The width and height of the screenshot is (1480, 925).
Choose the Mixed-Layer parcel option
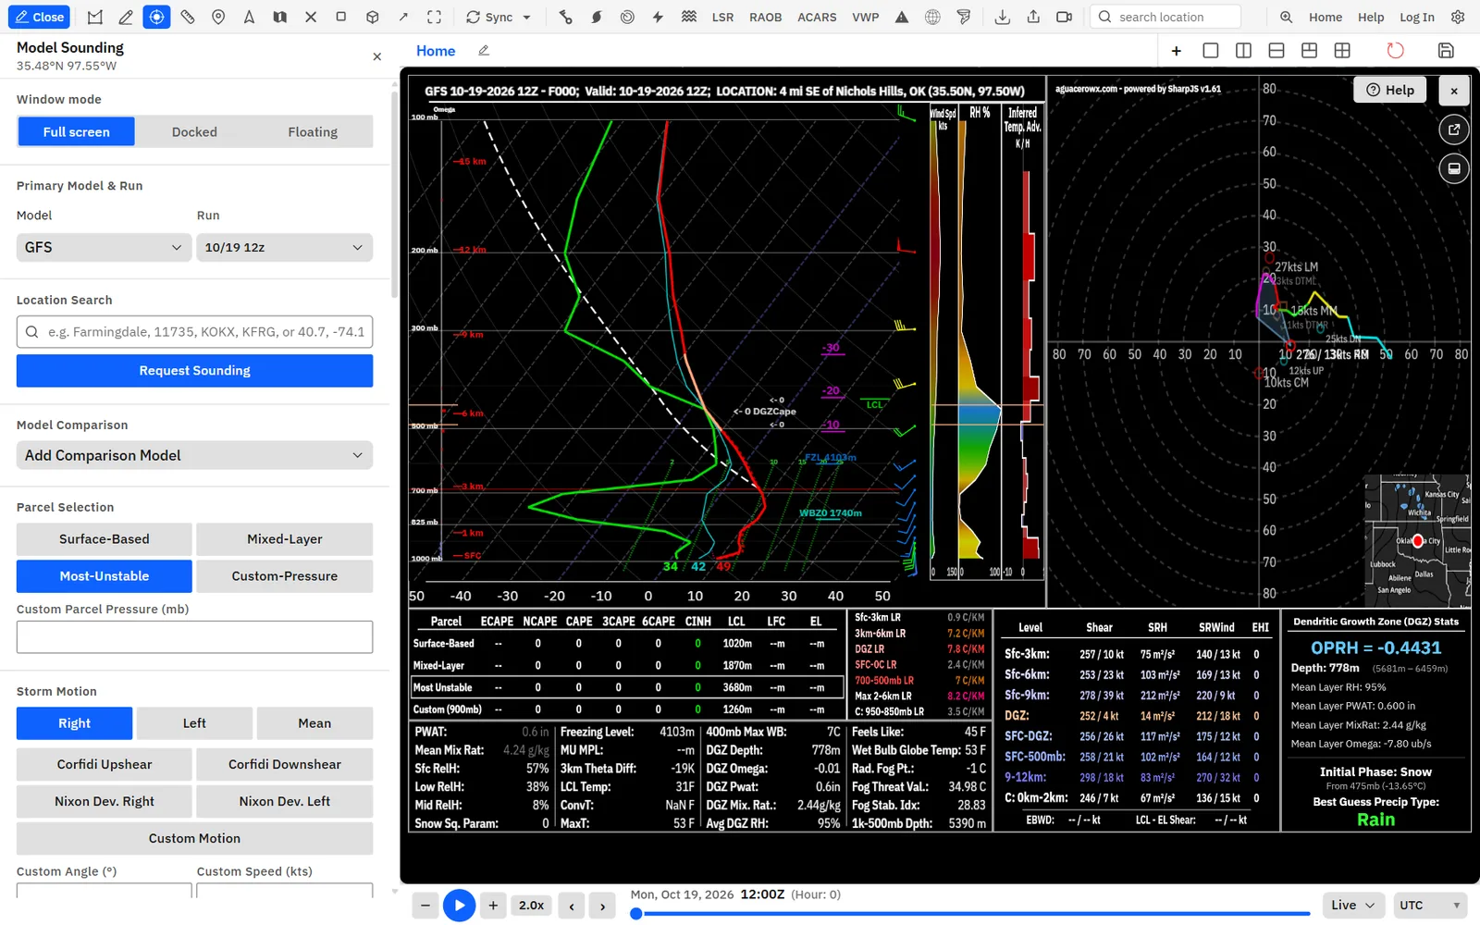(x=285, y=539)
